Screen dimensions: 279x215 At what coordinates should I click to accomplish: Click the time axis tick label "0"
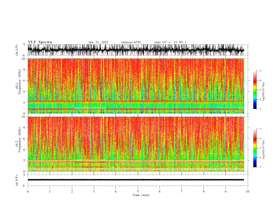tap(28, 191)
